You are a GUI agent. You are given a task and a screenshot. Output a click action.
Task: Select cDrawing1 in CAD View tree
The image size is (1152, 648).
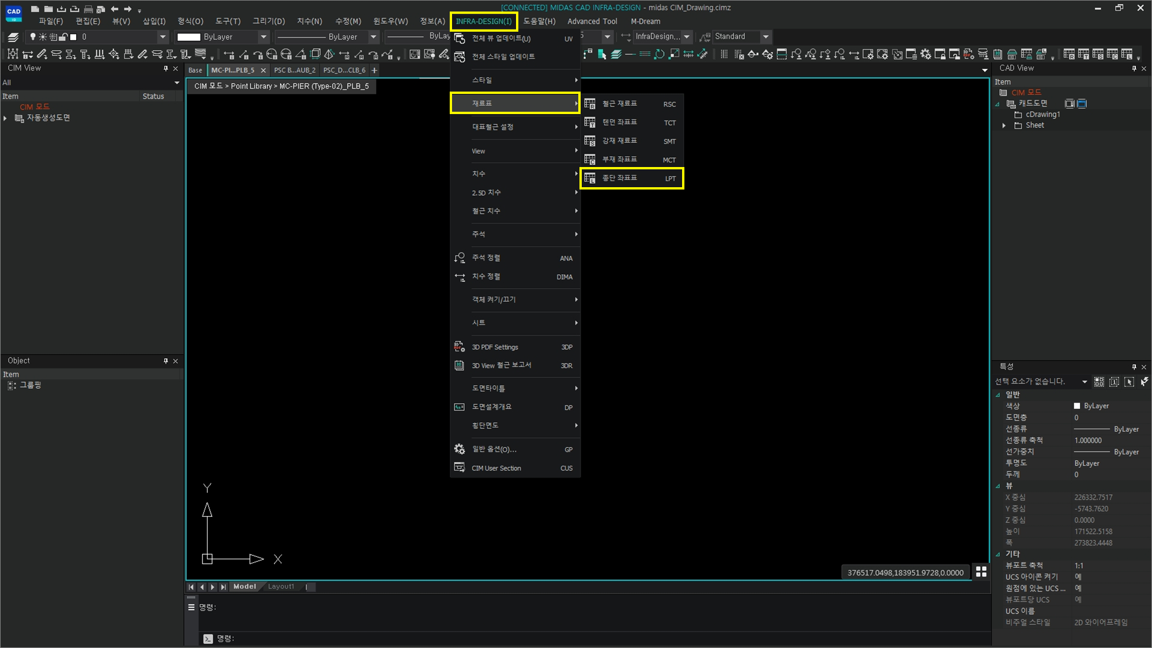[1042, 115]
